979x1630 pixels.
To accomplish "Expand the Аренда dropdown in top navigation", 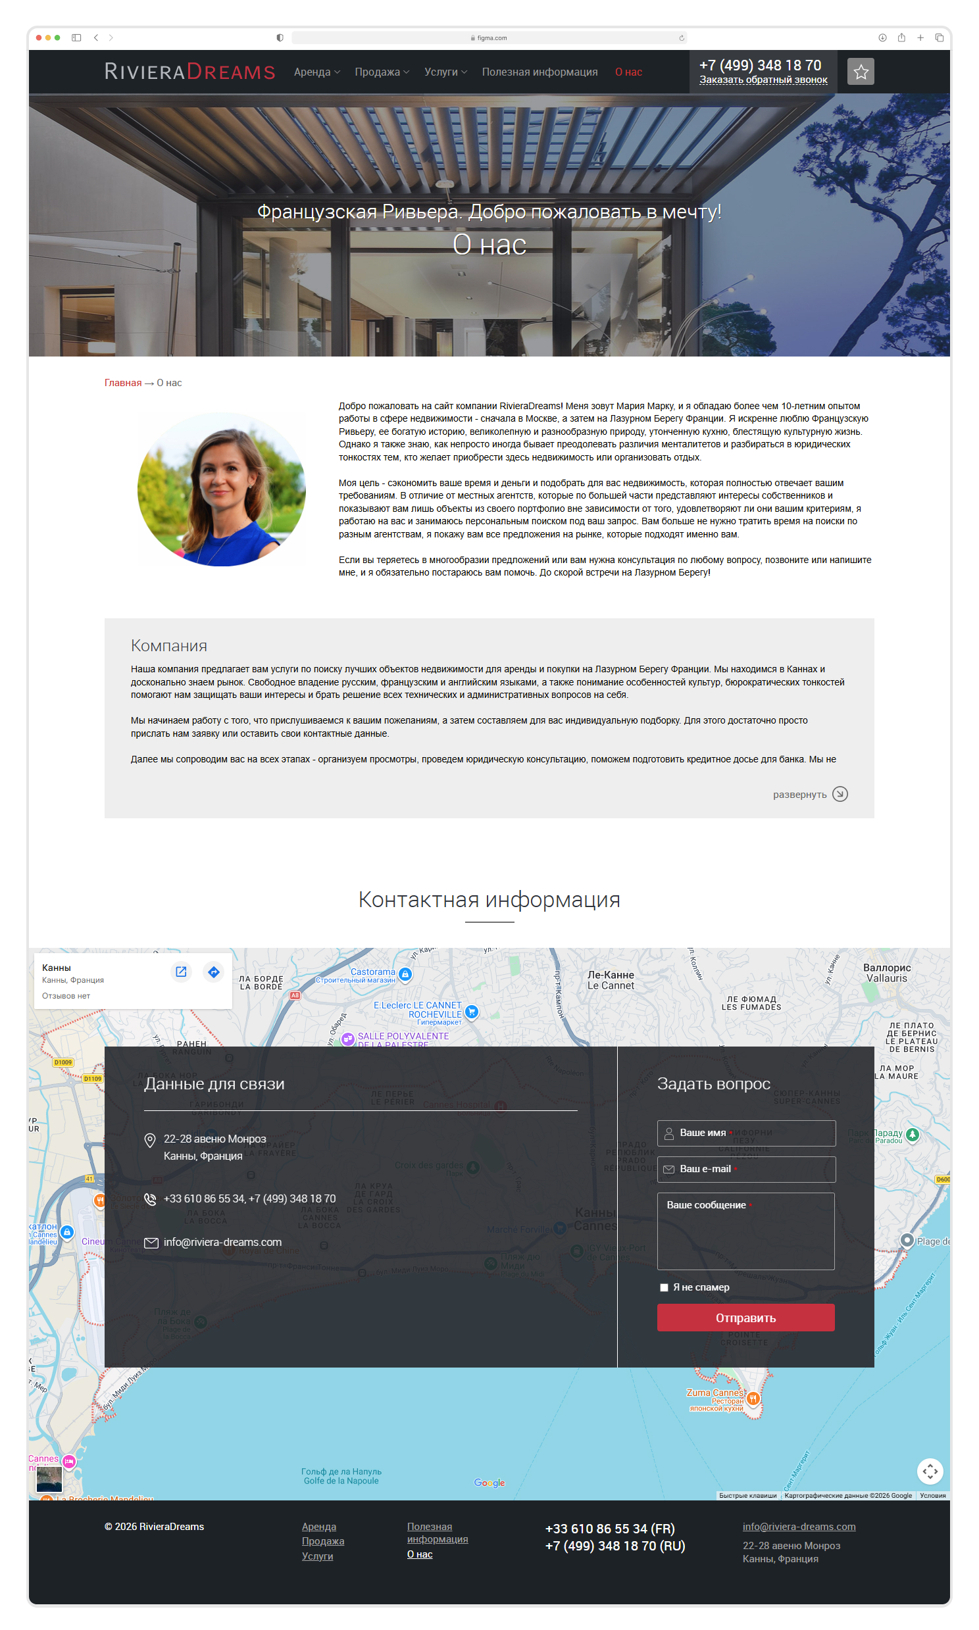I will pyautogui.click(x=316, y=72).
